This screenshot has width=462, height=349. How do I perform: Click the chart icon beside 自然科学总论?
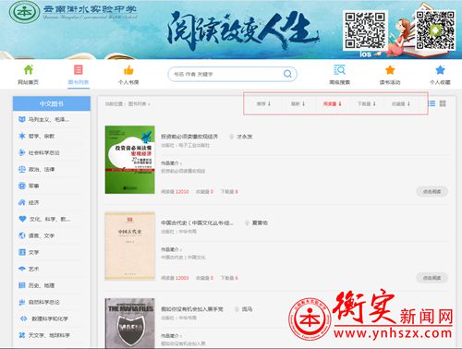21,302
